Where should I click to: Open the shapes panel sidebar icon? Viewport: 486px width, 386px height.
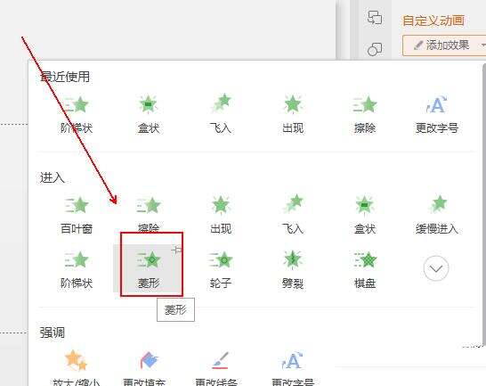point(375,49)
